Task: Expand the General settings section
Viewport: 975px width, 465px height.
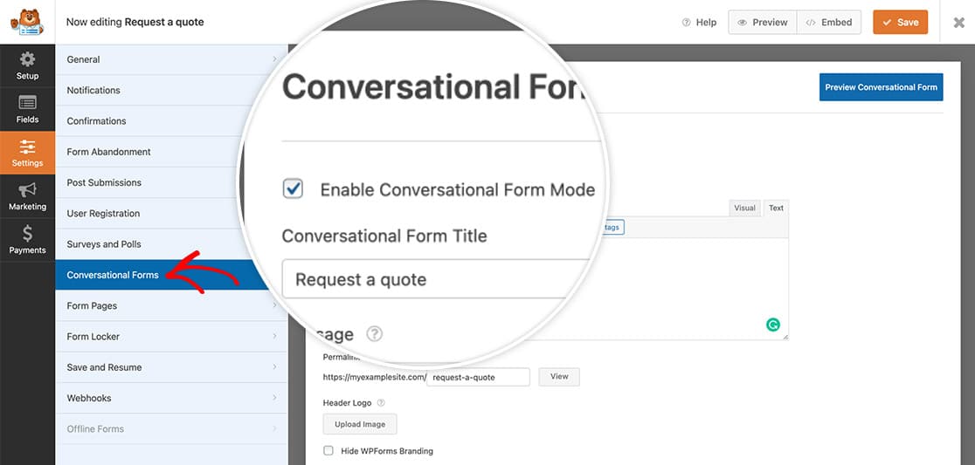Action: (171, 59)
